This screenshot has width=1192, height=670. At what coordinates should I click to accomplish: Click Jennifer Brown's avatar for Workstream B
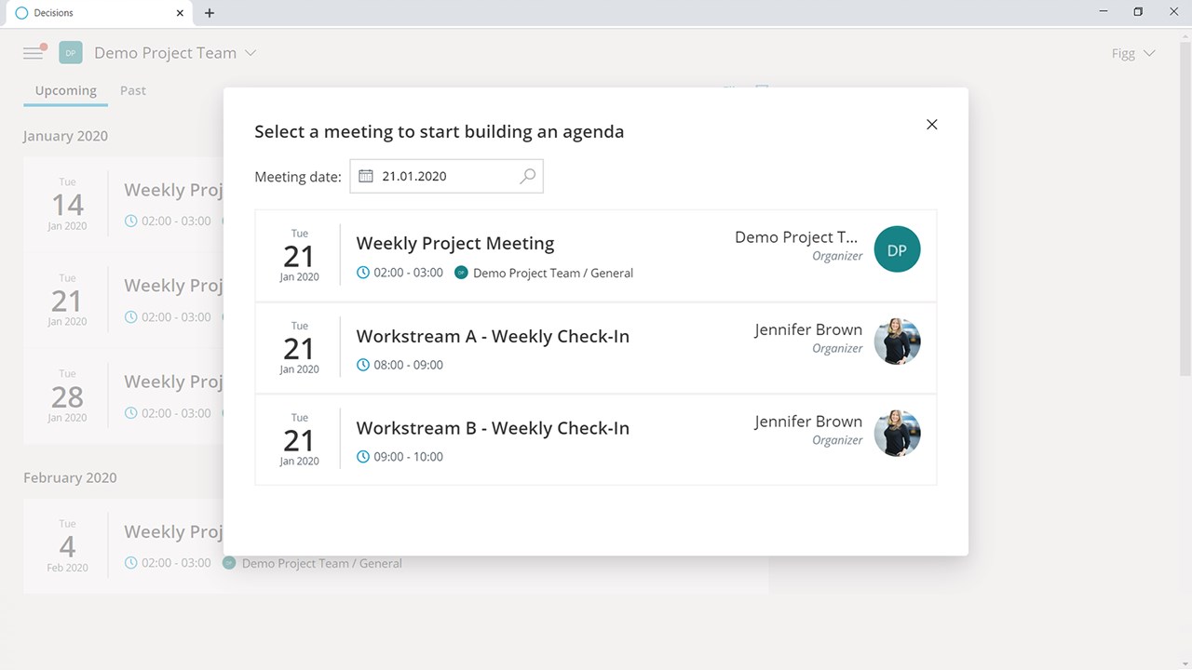point(897,434)
